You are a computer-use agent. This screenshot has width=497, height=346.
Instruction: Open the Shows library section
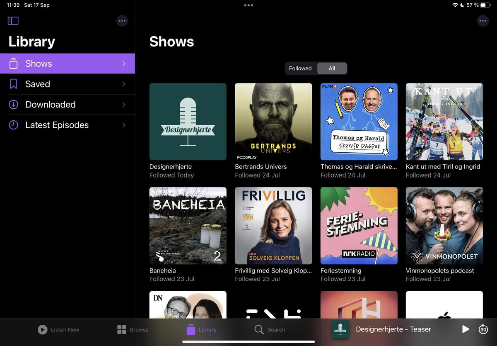pyautogui.click(x=67, y=63)
